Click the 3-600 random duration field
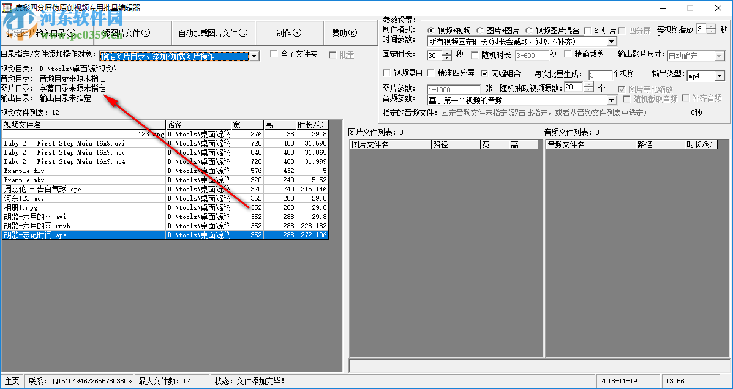 532,56
